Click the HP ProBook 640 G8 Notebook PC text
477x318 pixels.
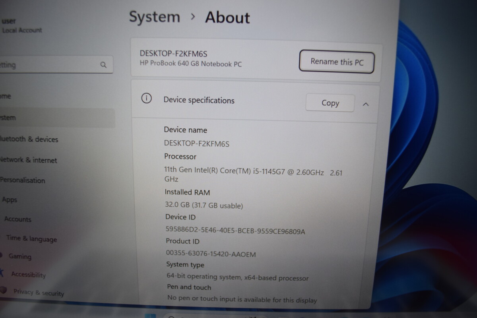(x=191, y=64)
